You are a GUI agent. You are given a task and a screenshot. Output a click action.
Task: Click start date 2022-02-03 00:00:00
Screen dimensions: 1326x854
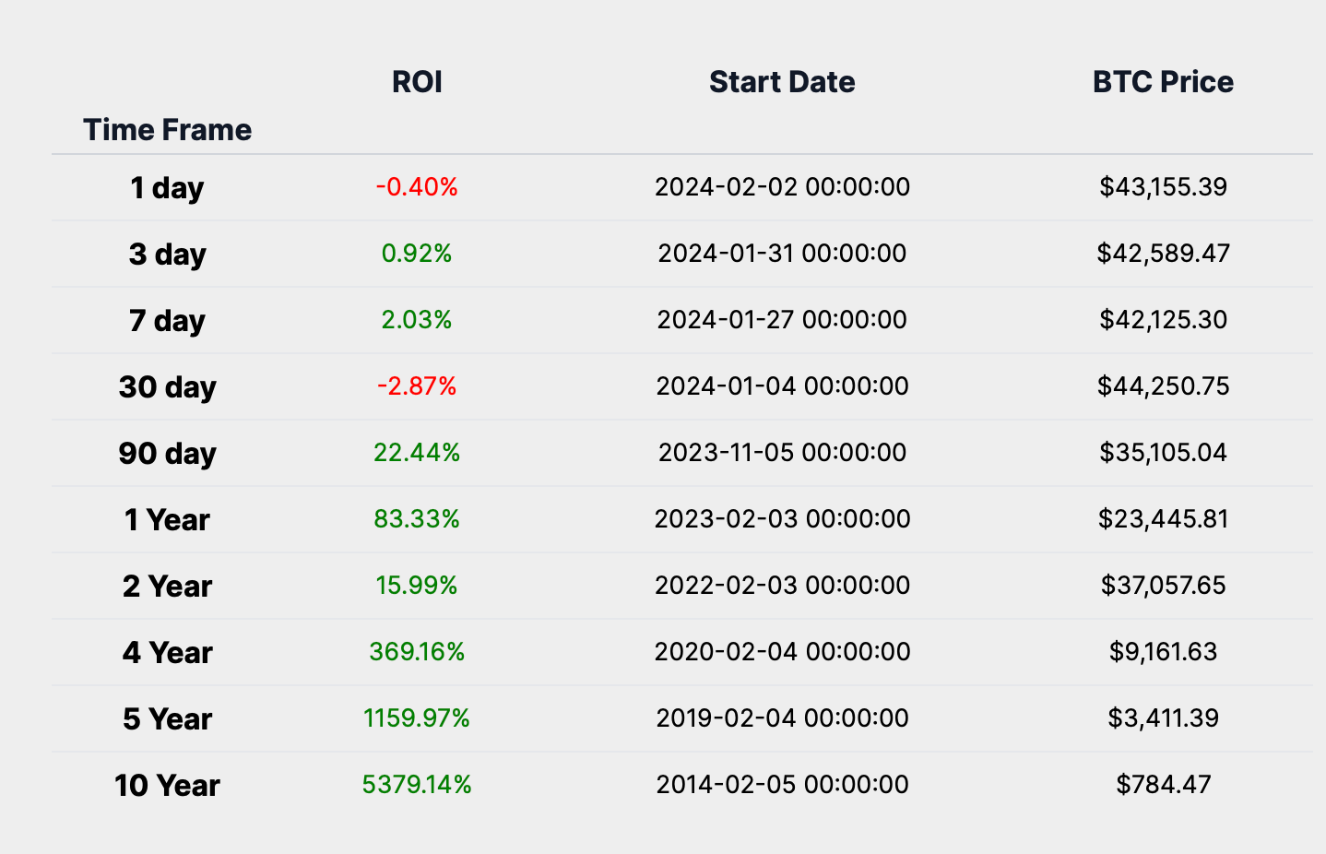782,586
